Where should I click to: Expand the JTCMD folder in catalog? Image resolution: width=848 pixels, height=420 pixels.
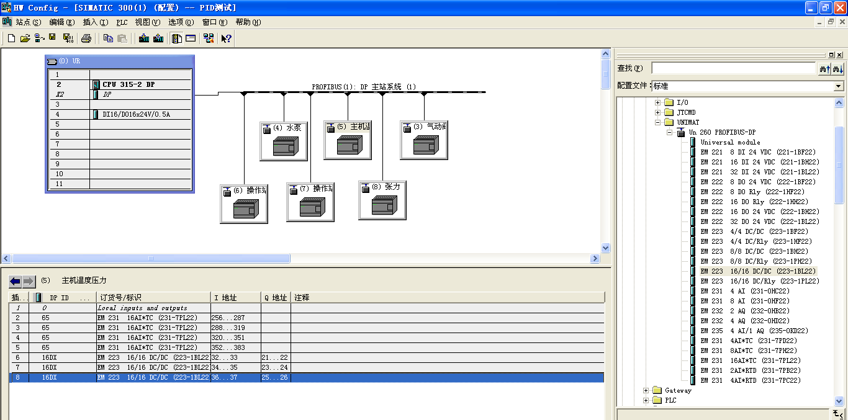pyautogui.click(x=658, y=112)
